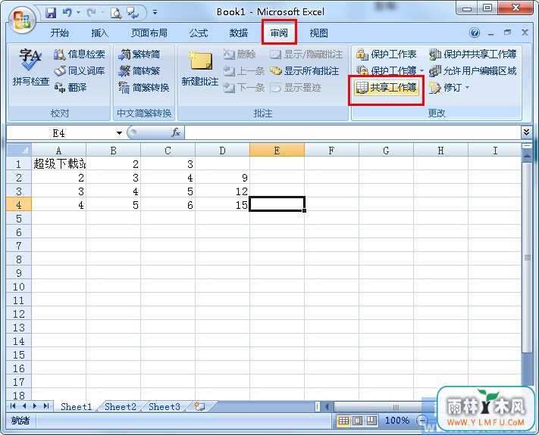Click the Select All corner button
This screenshot has height=435, width=539.
pos(19,151)
